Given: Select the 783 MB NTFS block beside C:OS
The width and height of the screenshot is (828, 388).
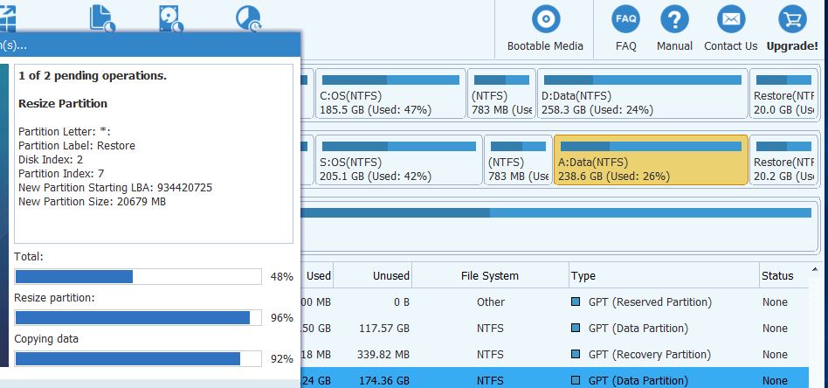Looking at the screenshot, I should [x=501, y=93].
